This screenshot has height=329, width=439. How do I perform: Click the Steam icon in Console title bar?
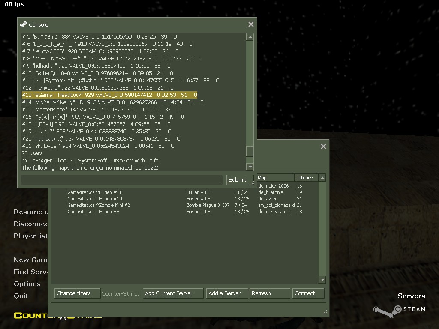tap(24, 24)
